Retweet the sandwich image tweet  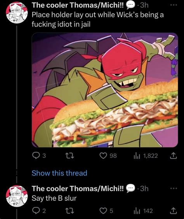click(70, 155)
